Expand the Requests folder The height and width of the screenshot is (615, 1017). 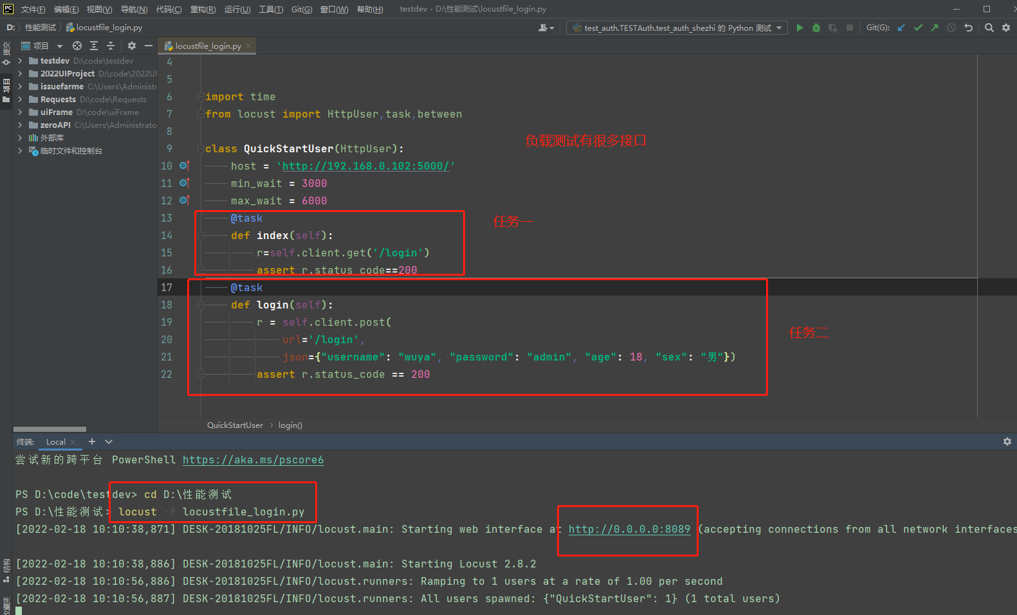click(20, 100)
